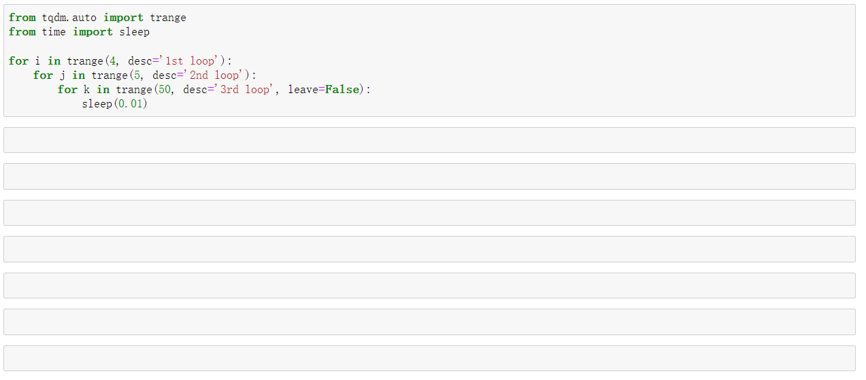
Task: Place cursor on 'tqdm.auto' in import line
Action: pos(69,18)
